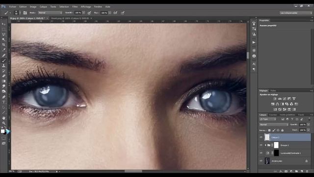Select the History Brush tool

(x=3, y=71)
